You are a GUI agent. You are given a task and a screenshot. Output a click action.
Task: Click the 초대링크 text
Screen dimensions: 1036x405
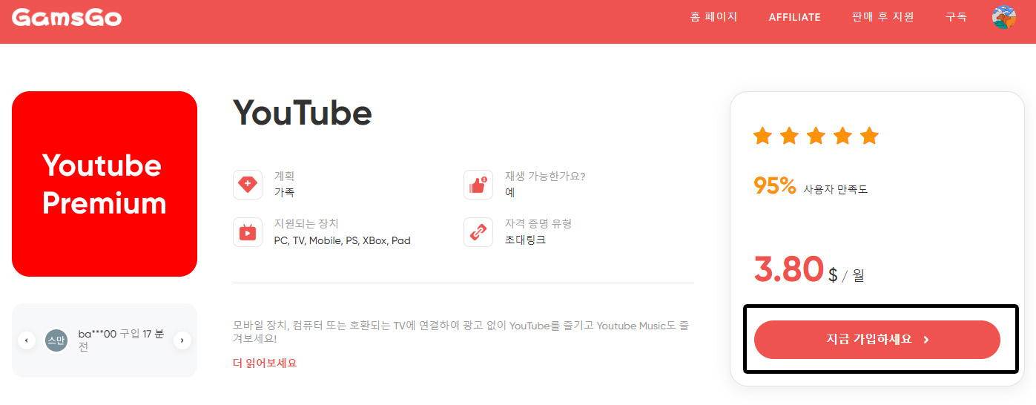(x=526, y=240)
